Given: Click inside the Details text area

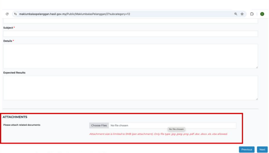Looking at the screenshot, I should pos(130,56).
